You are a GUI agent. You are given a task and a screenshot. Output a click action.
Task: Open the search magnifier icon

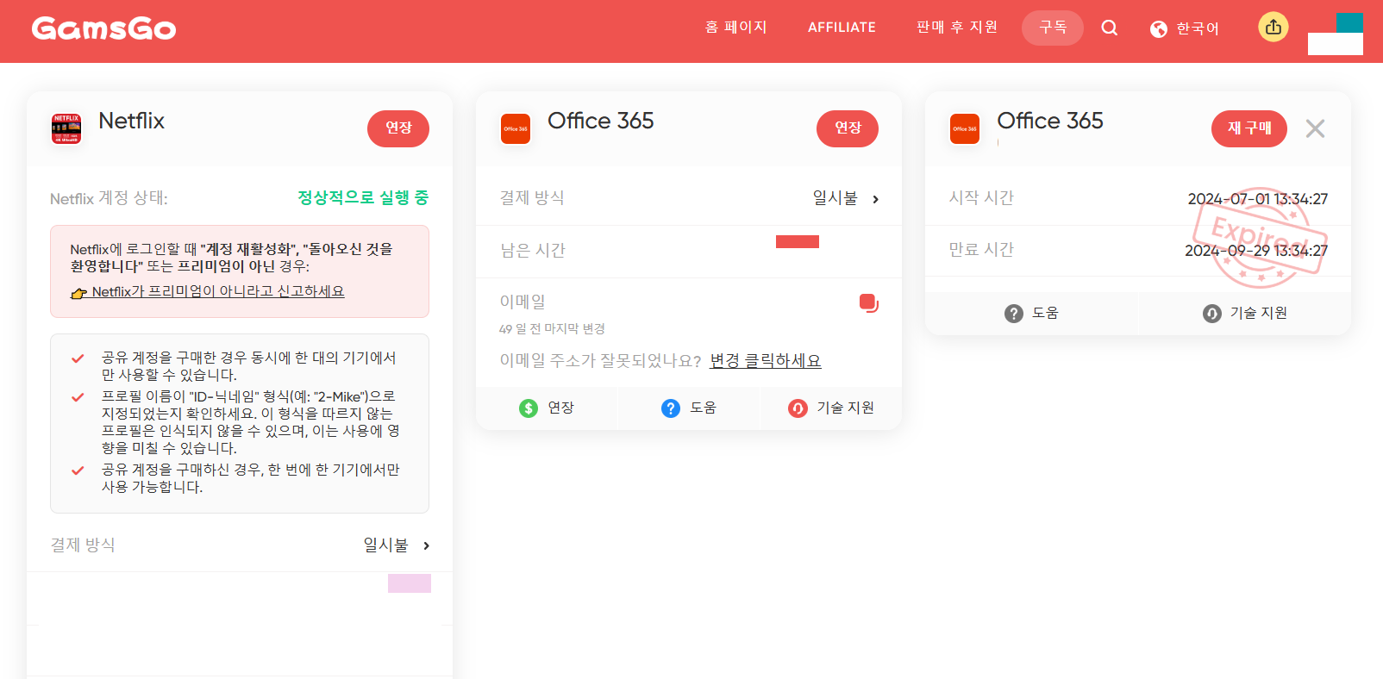(x=1110, y=28)
